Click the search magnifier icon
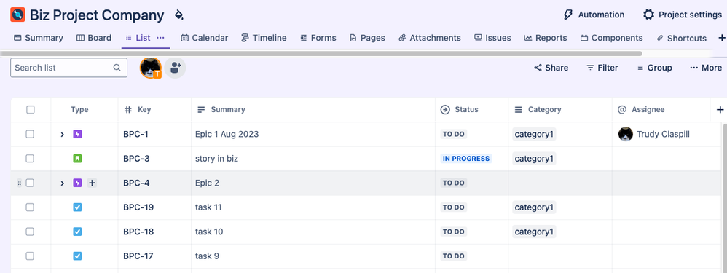Screen dimensions: 727x273 117,68
